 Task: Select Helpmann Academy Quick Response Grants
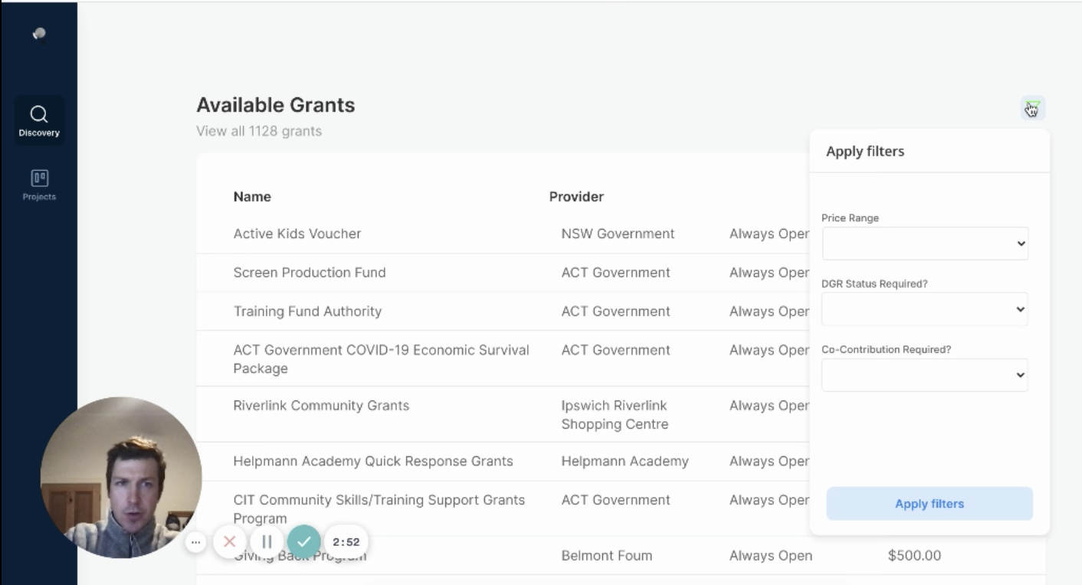[x=373, y=461]
